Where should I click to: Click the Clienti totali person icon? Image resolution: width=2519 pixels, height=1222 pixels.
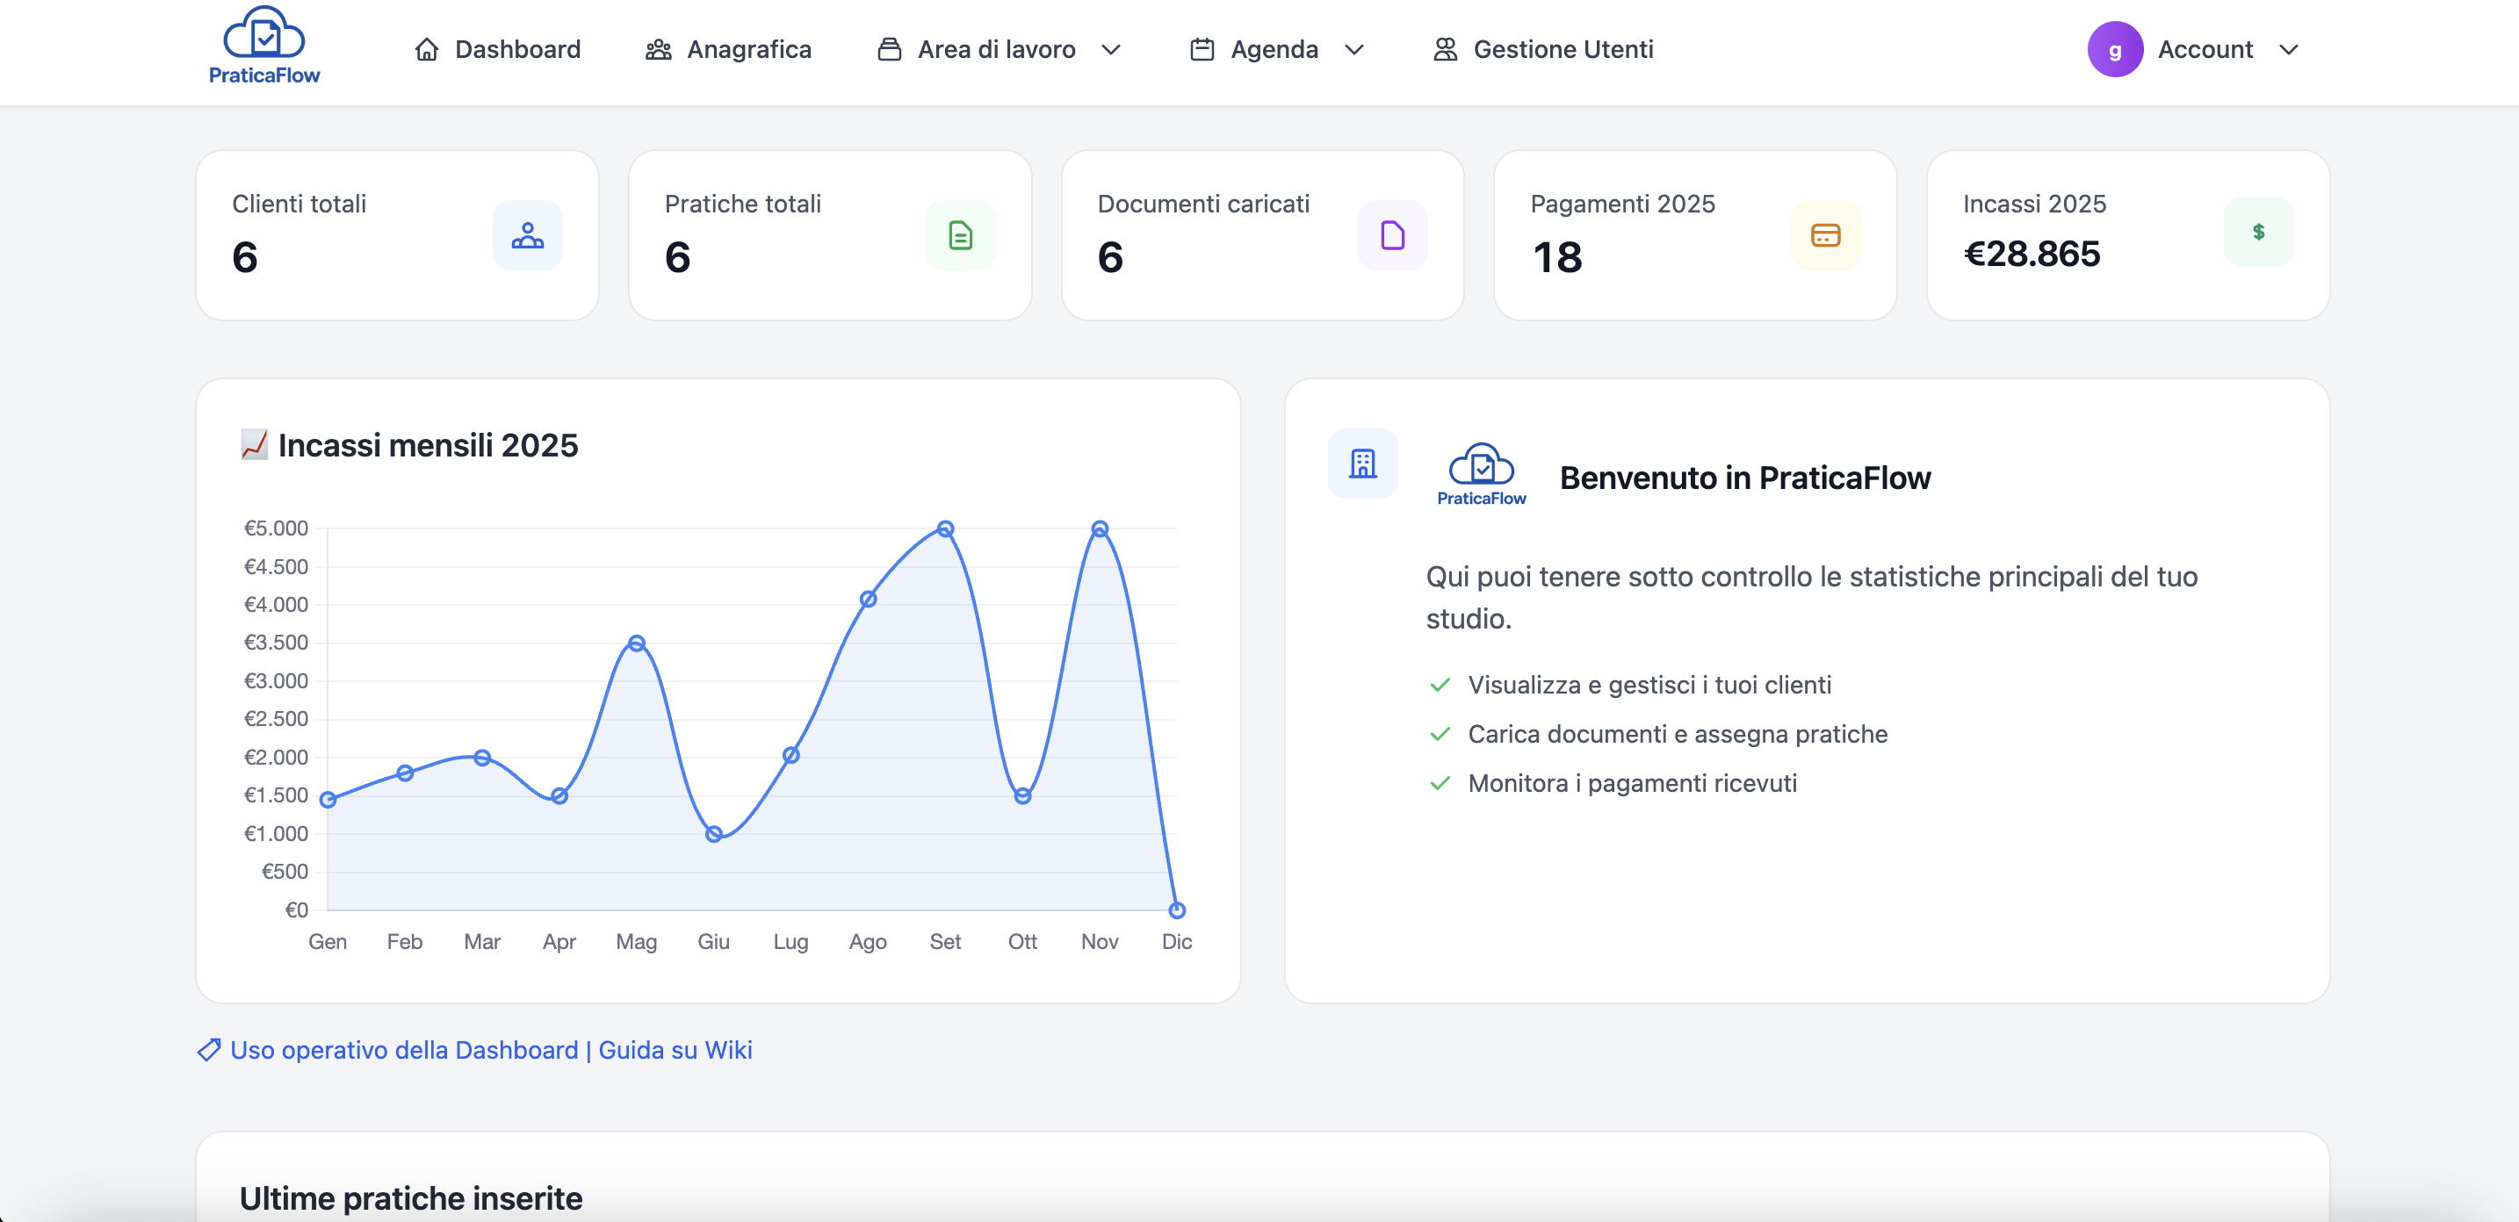coord(528,235)
